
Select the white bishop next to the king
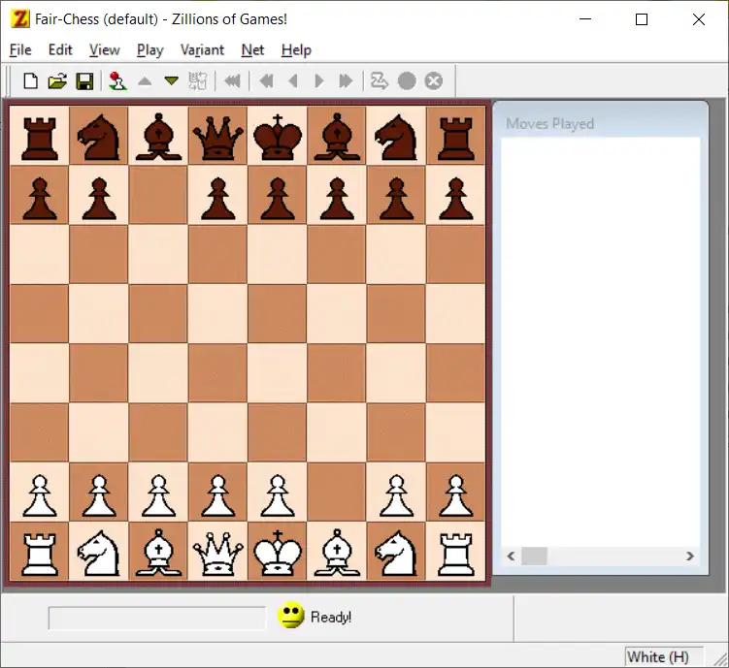337,553
